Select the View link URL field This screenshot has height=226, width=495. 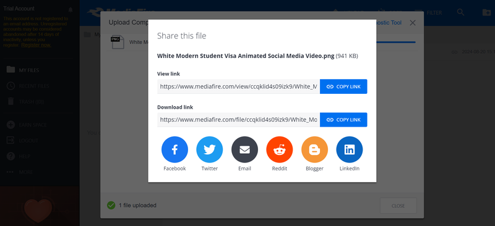pos(239,86)
